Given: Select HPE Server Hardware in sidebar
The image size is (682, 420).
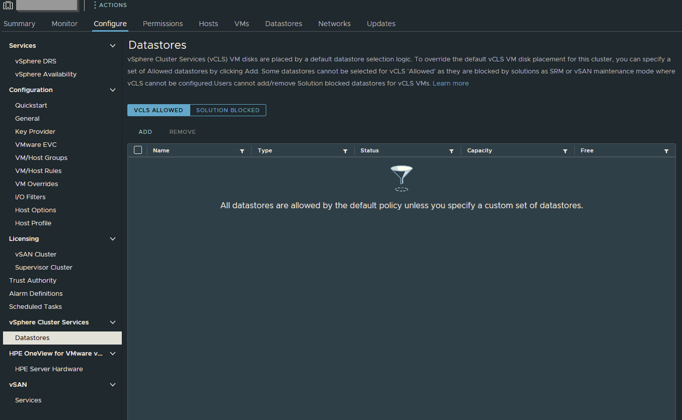Looking at the screenshot, I should pos(49,369).
